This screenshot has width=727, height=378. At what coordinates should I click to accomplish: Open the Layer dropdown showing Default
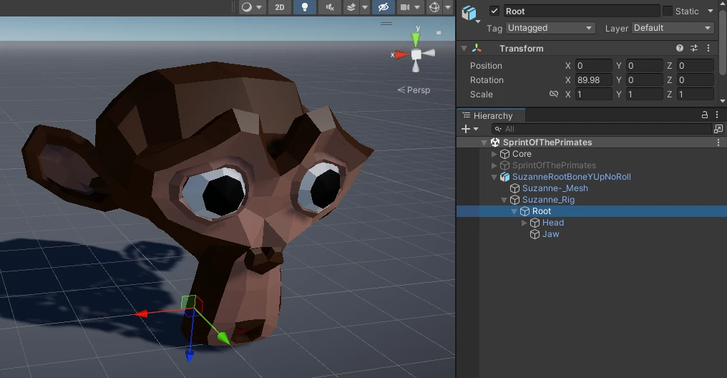pyautogui.click(x=673, y=28)
